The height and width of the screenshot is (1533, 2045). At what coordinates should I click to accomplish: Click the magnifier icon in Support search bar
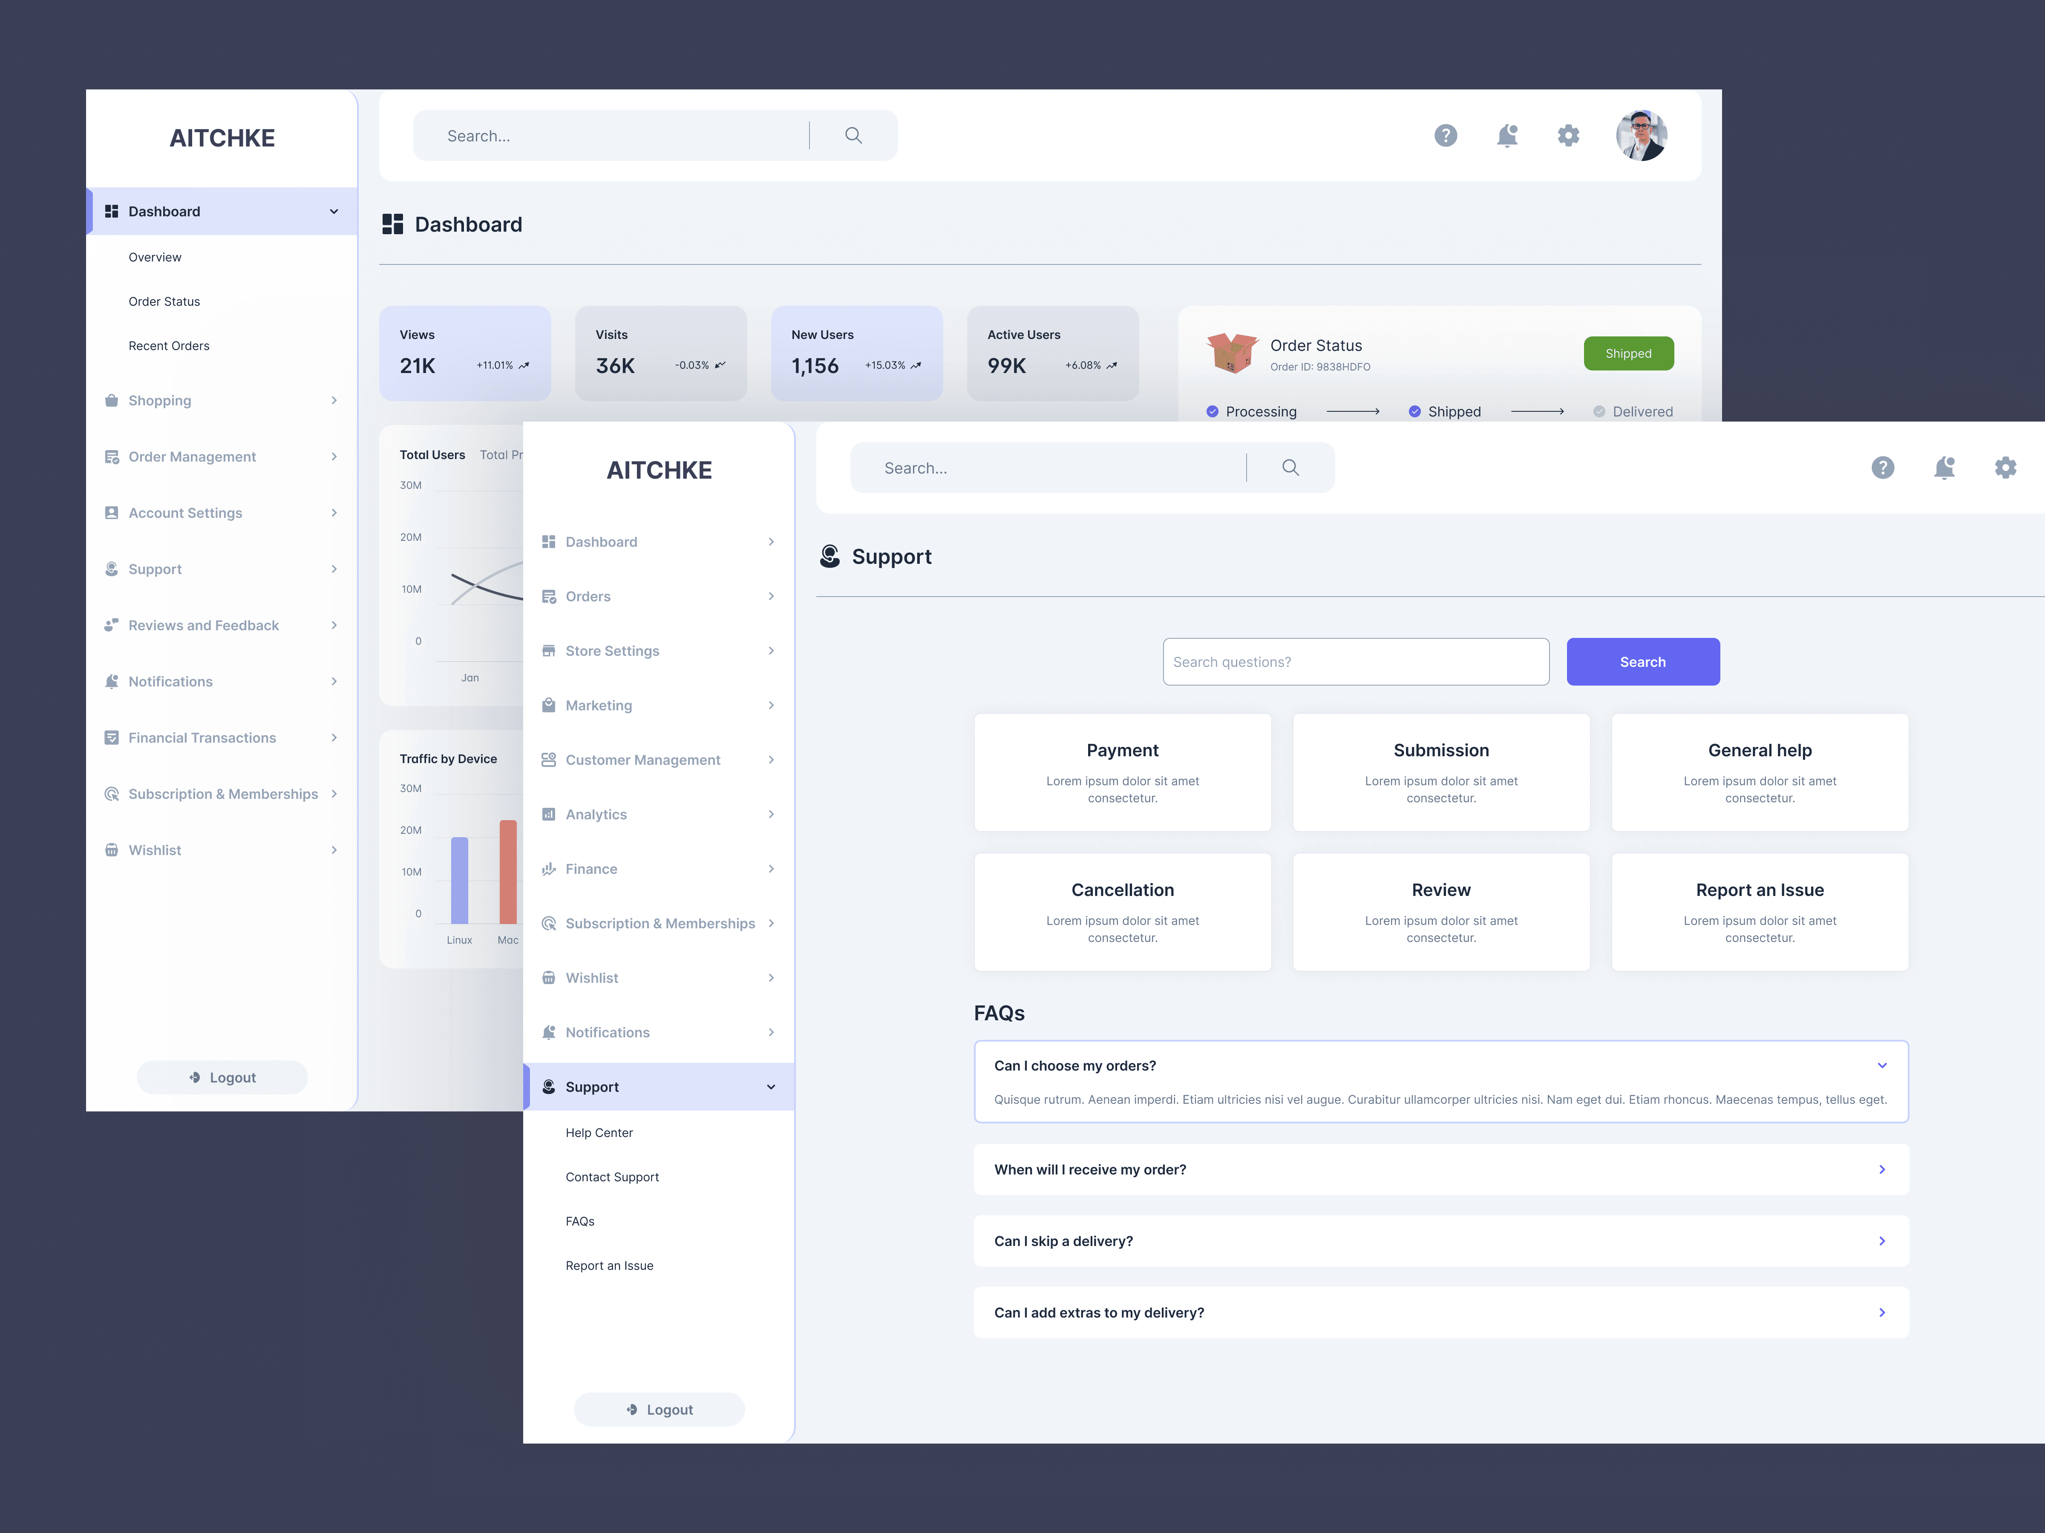[1290, 468]
